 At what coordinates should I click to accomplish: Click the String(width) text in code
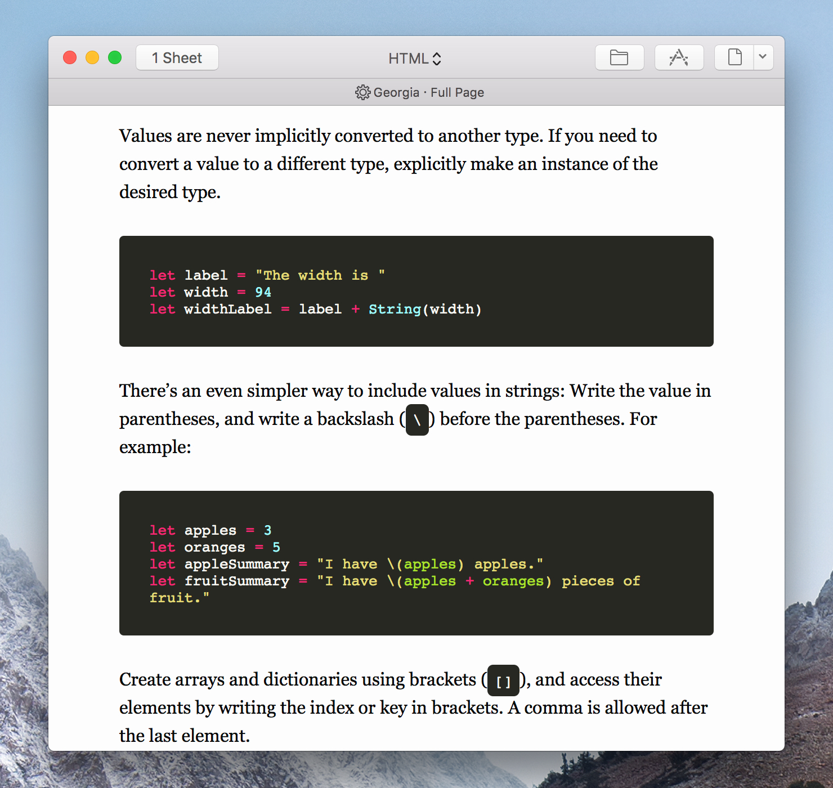coord(425,309)
